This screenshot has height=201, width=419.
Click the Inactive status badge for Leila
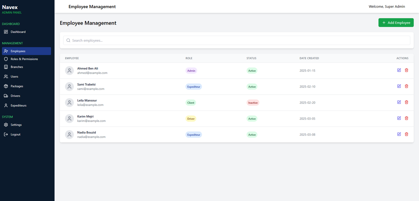pos(253,103)
